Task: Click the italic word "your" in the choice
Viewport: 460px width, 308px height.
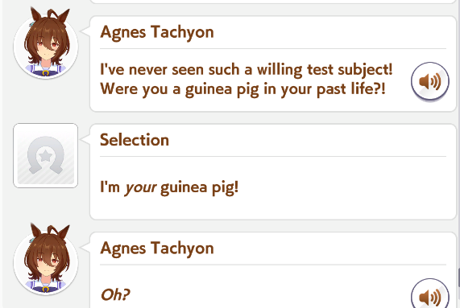Action: pos(140,188)
